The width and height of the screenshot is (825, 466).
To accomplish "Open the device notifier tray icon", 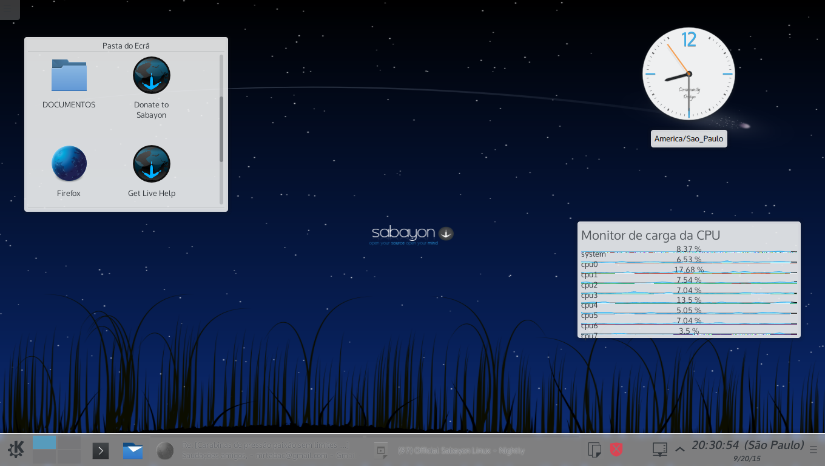I will coord(659,450).
